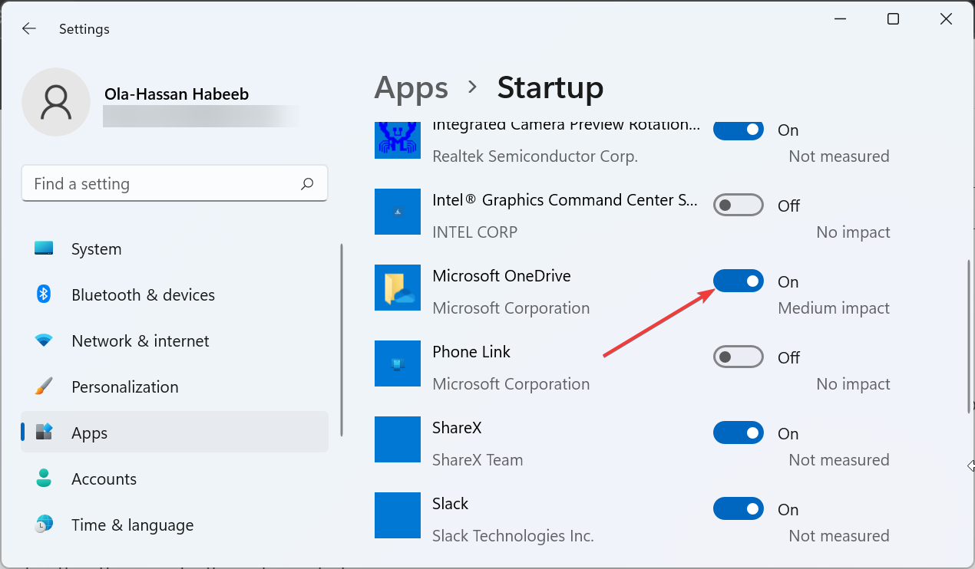Maximize the Settings window
This screenshot has width=975, height=569.
click(x=893, y=19)
